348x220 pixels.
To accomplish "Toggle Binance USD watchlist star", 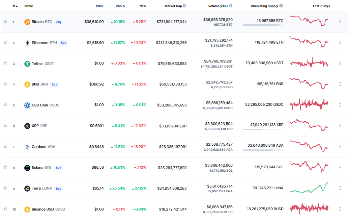I will [x=5, y=209].
